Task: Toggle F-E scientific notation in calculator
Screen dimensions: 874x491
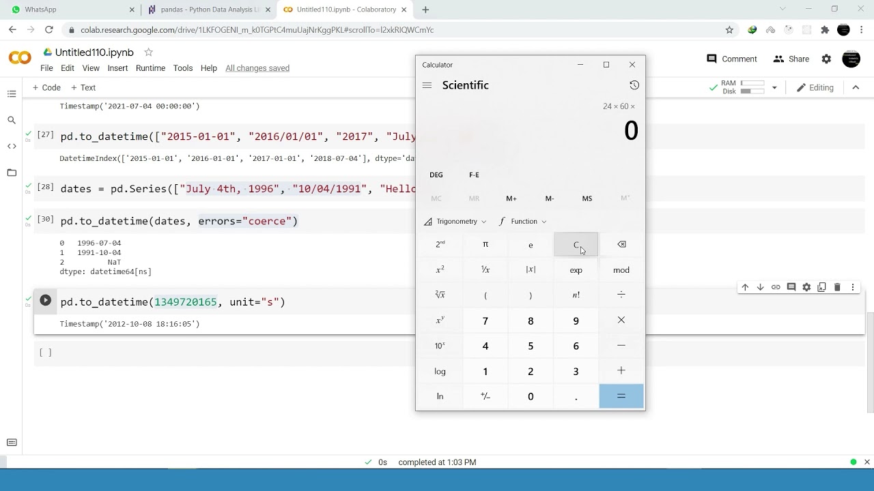Action: point(474,175)
